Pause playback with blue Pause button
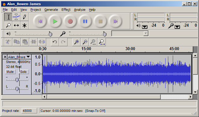The width and height of the screenshot is (199, 117). pos(85,21)
